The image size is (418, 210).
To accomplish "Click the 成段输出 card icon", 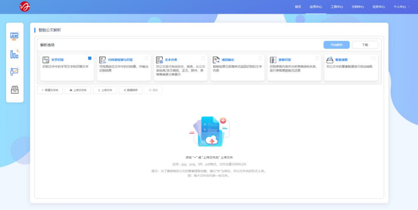I will pos(216,60).
